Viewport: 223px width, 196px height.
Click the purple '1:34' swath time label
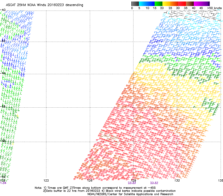point(3,183)
